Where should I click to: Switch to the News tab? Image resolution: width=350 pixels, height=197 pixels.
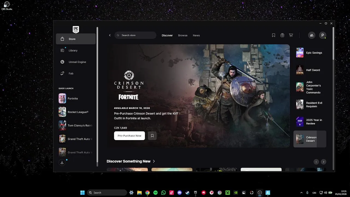pyautogui.click(x=196, y=36)
